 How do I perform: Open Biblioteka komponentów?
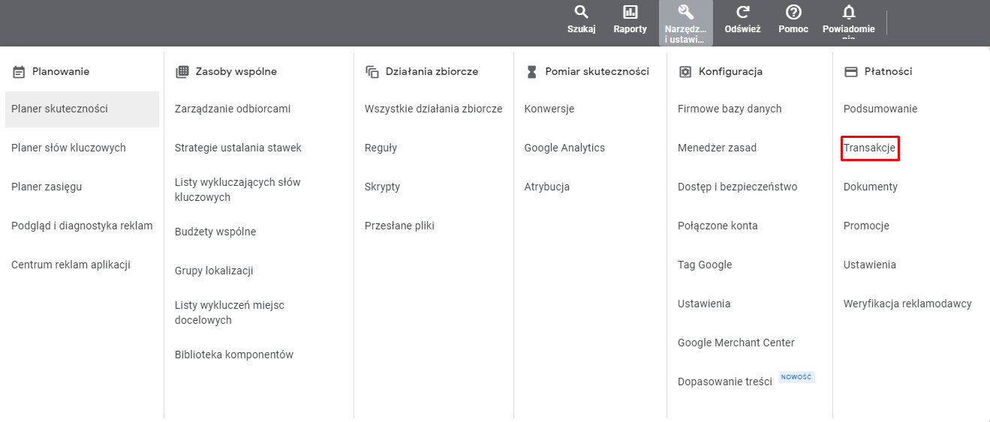(234, 355)
